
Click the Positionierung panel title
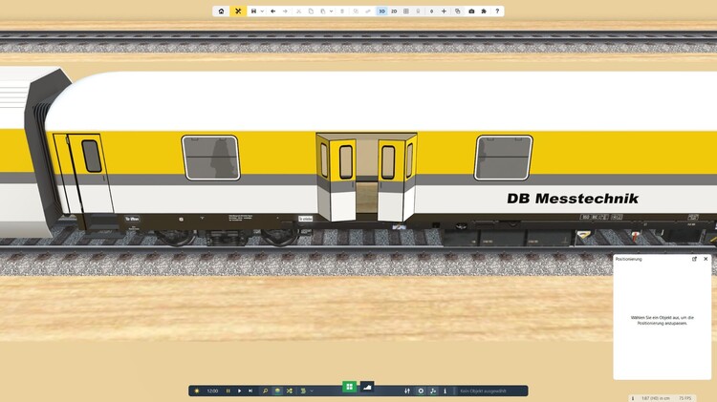(x=629, y=259)
